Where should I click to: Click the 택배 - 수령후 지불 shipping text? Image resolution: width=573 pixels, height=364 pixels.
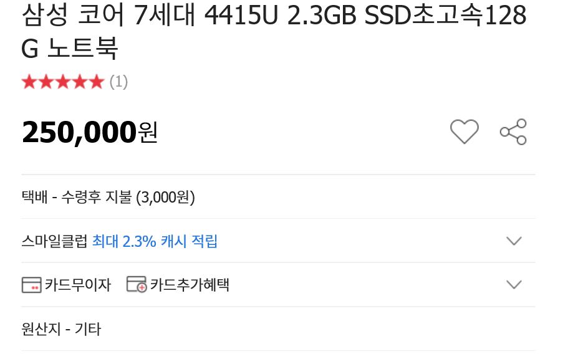point(77,198)
